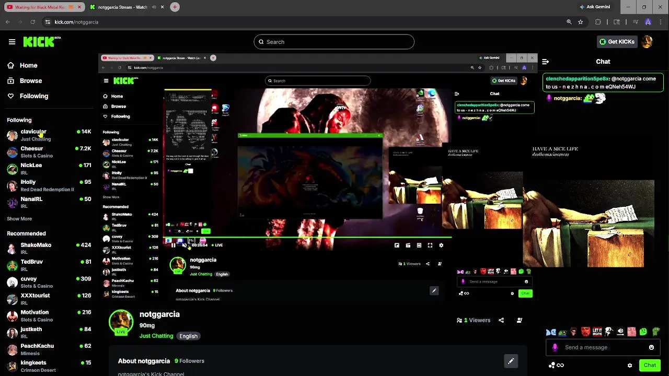Expand Show More under Following

point(19,219)
